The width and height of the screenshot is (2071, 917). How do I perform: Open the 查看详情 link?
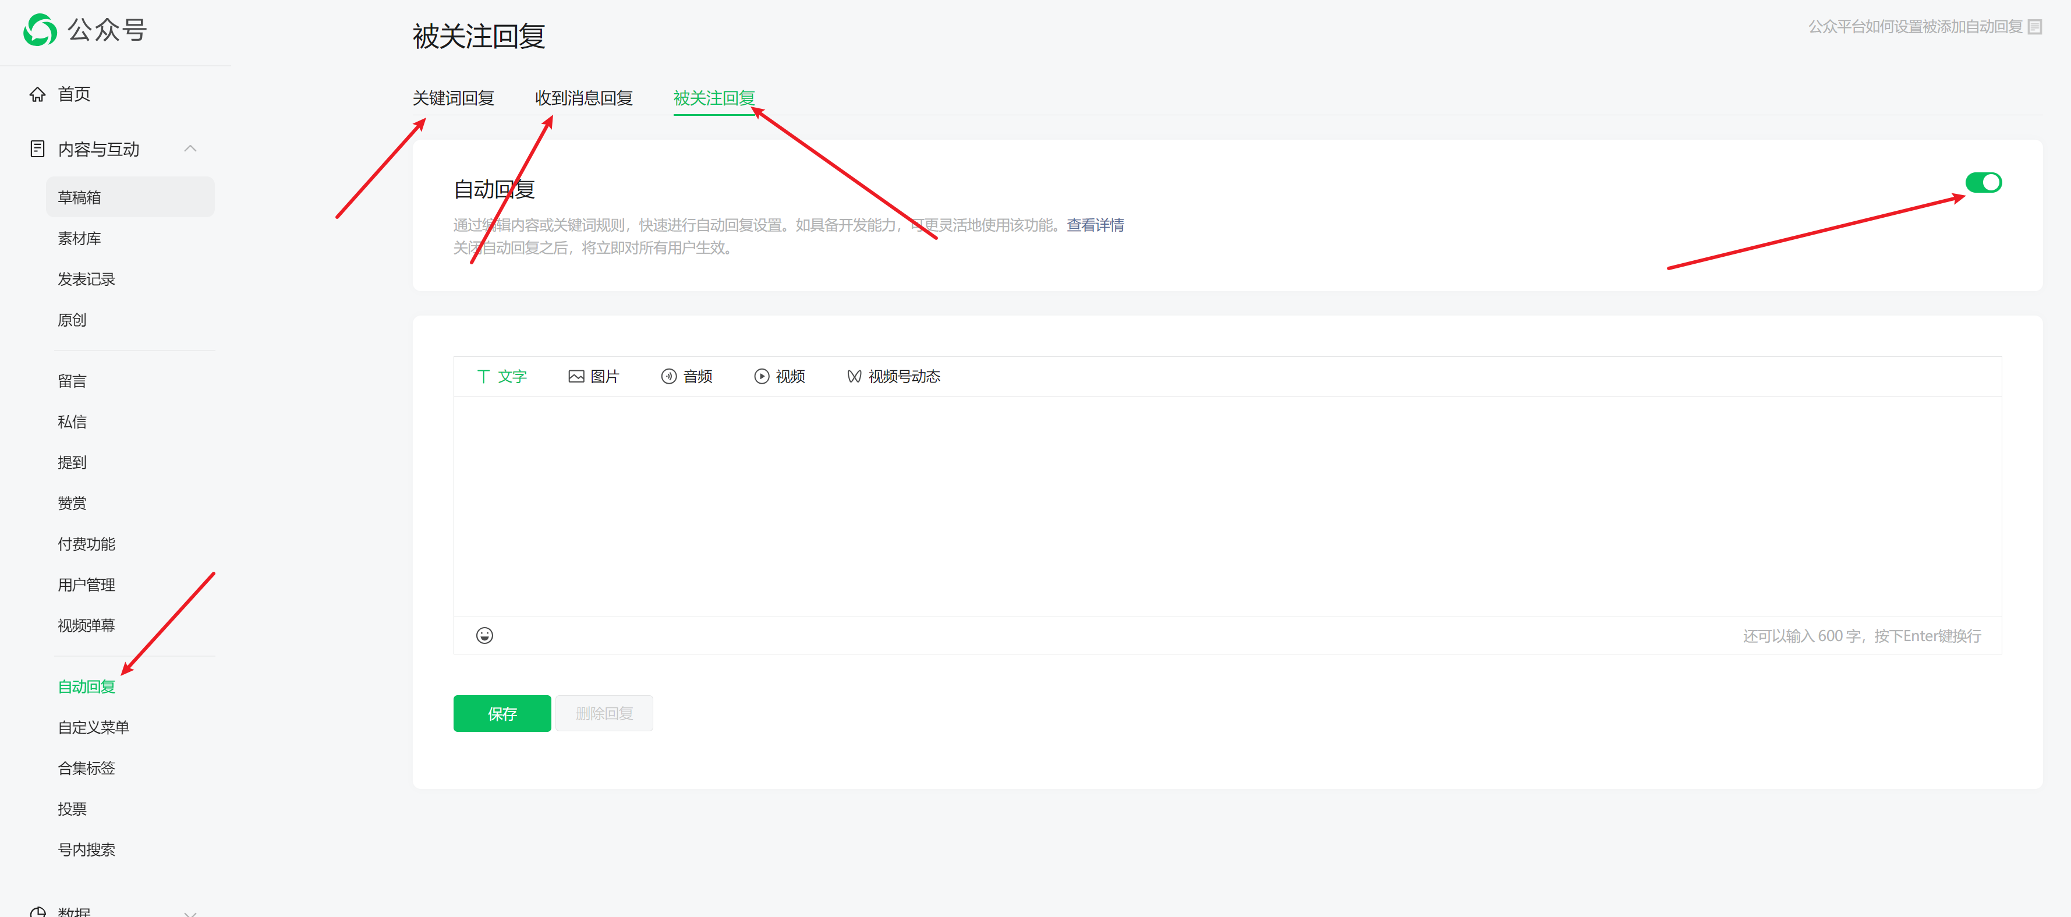[1095, 226]
